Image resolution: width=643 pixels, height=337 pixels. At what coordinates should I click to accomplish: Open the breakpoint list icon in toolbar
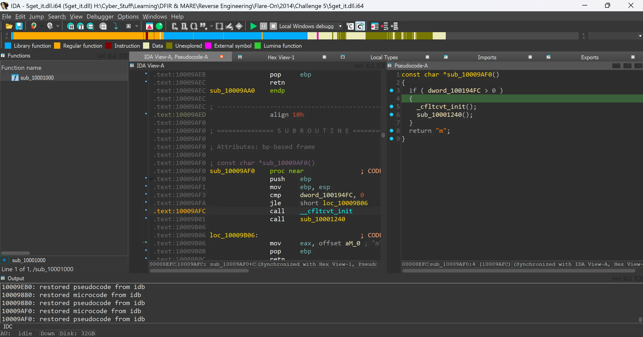[375, 26]
